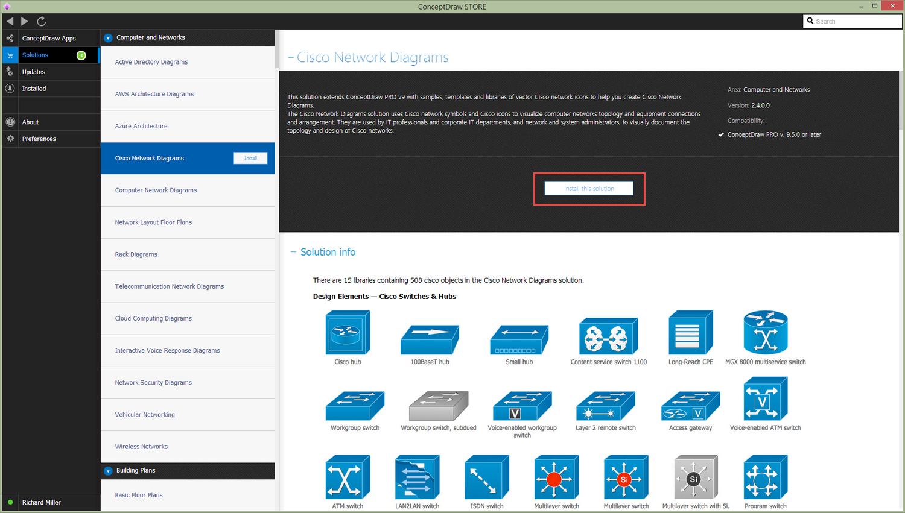Select the Access gateway icon

tap(690, 406)
